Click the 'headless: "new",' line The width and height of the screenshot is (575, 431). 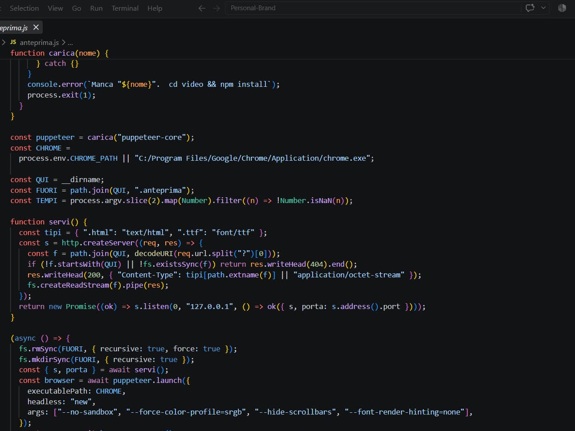[x=61, y=402]
